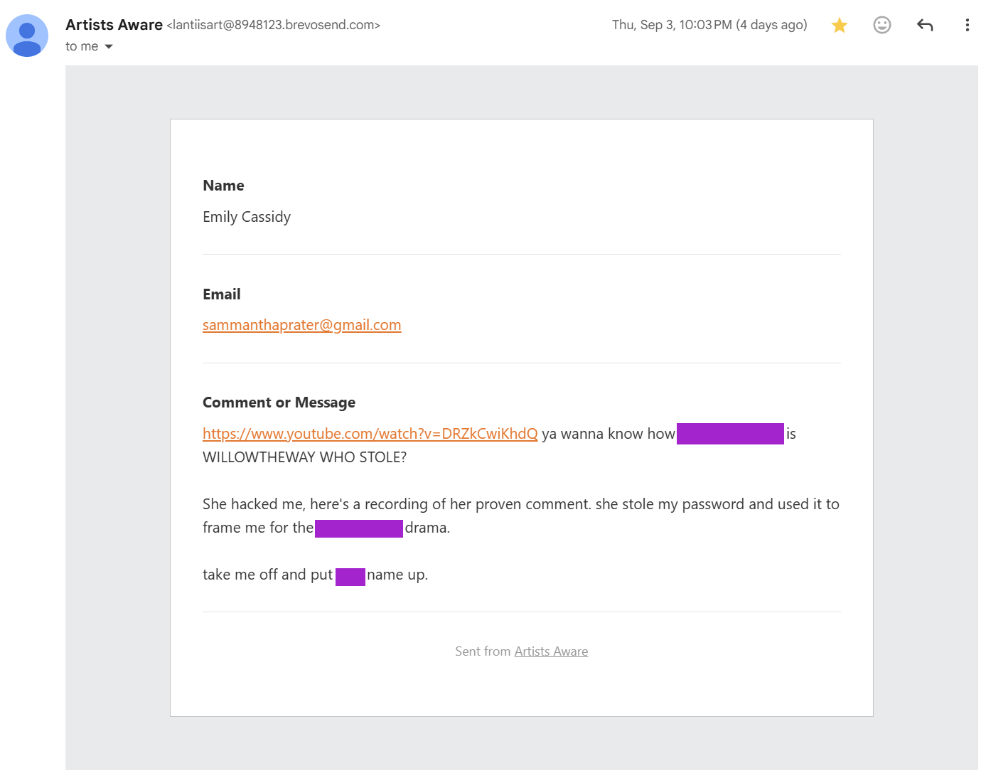Click the sender's profile avatar

point(27,36)
